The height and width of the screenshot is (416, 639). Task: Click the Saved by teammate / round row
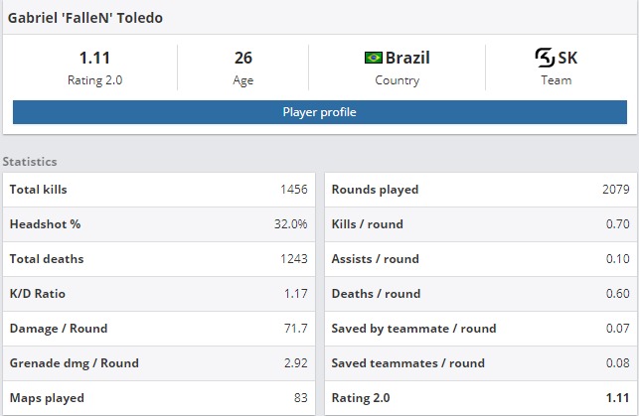(481, 329)
